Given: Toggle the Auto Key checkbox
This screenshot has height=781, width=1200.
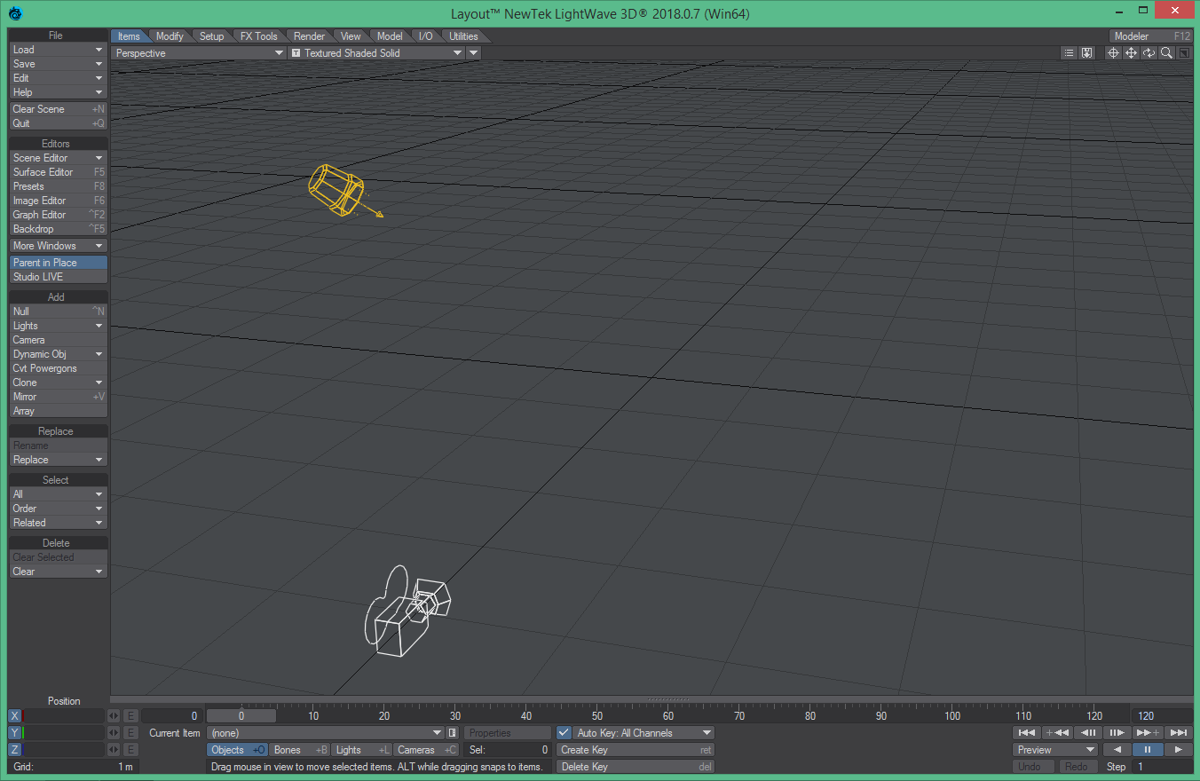Looking at the screenshot, I should [x=564, y=733].
